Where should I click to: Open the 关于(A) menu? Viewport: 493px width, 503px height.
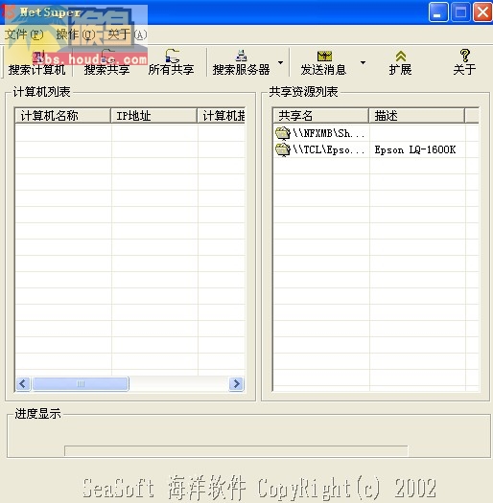128,34
